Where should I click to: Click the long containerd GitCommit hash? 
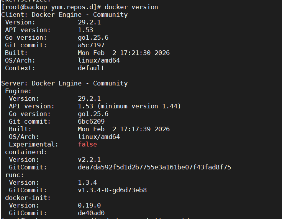coord(154,167)
